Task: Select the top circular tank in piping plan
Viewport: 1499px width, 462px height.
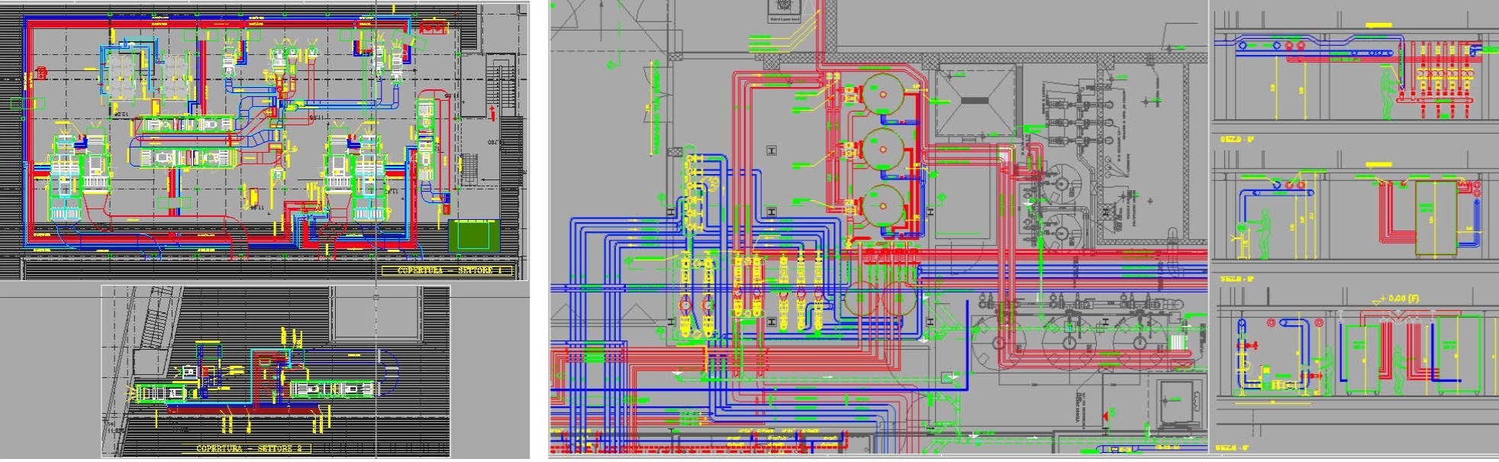Action: click(883, 94)
